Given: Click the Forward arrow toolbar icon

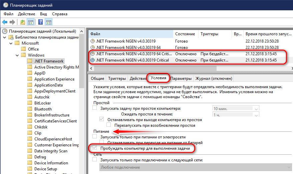Looking at the screenshot, I should pos(12,22).
